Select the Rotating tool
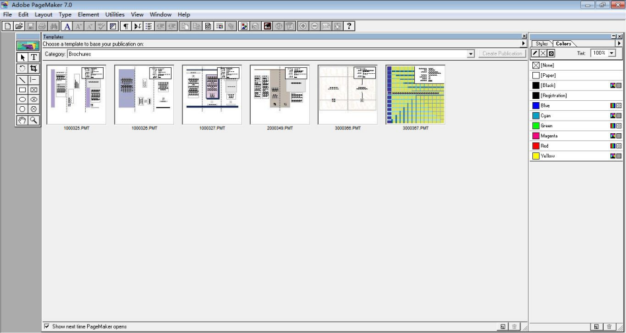The width and height of the screenshot is (626, 333). 22,69
